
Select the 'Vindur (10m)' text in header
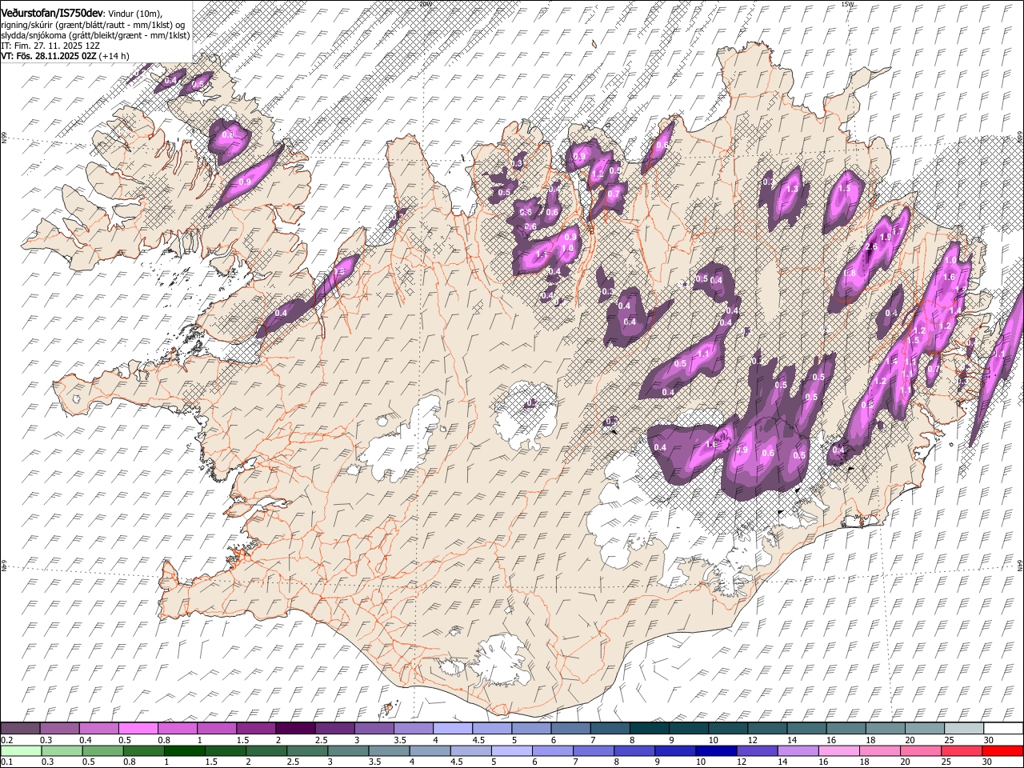[x=134, y=14]
